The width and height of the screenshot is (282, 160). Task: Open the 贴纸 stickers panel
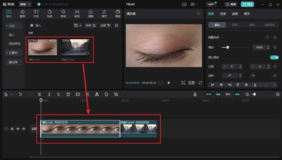pos(50,14)
